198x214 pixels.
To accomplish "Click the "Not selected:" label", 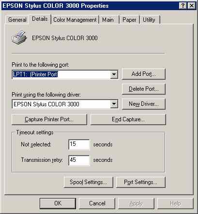I will click(x=36, y=144).
